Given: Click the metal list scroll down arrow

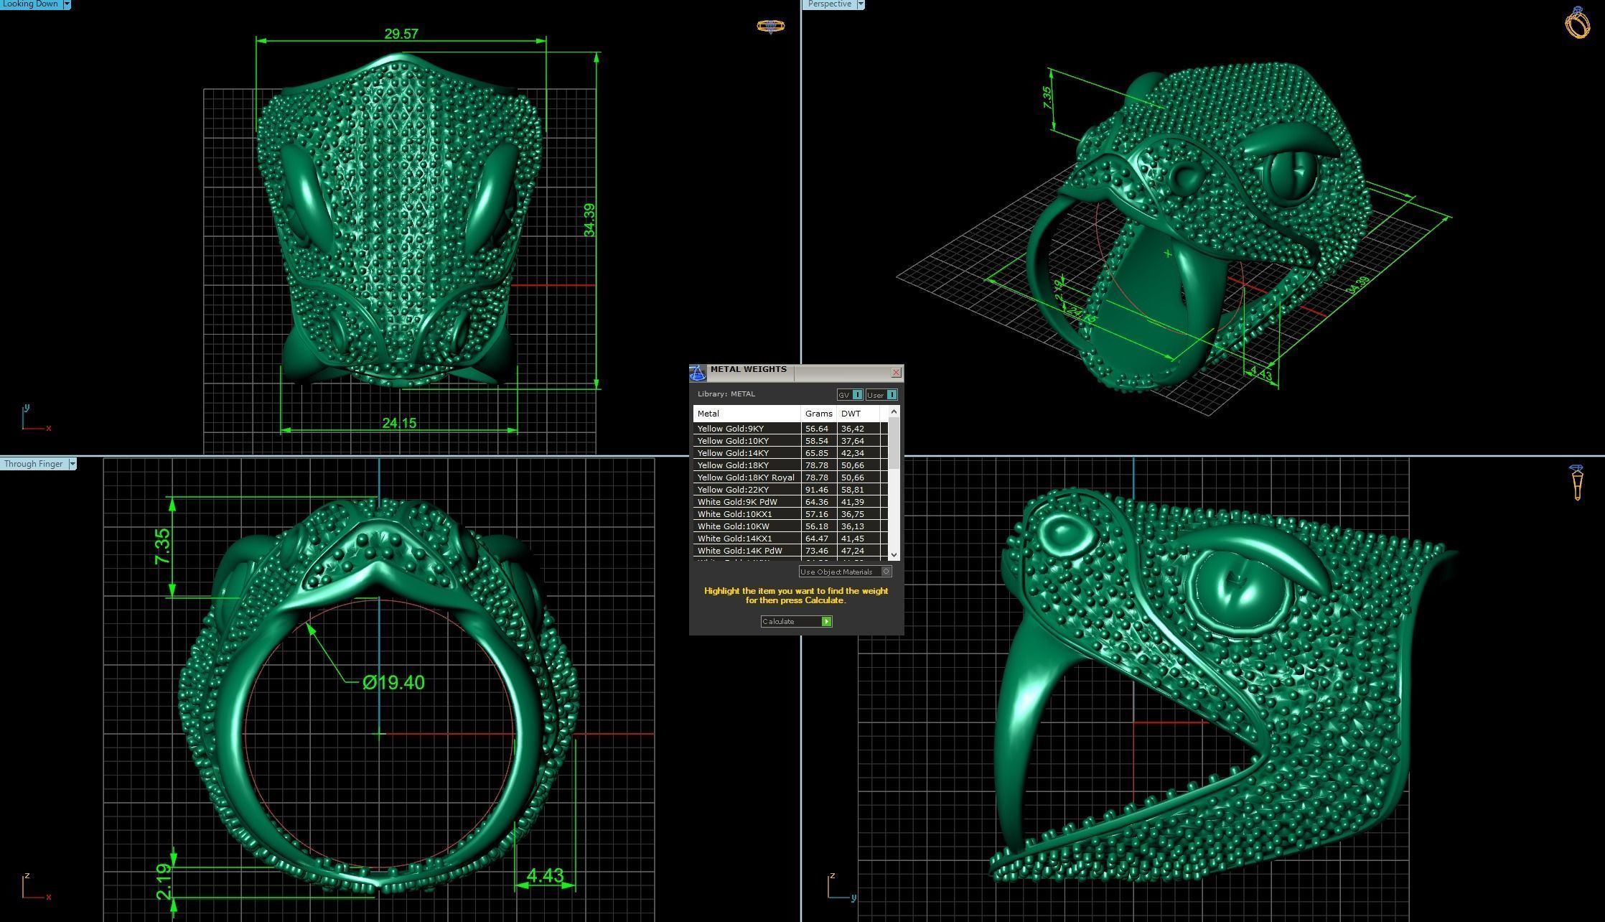Looking at the screenshot, I should click(x=894, y=554).
